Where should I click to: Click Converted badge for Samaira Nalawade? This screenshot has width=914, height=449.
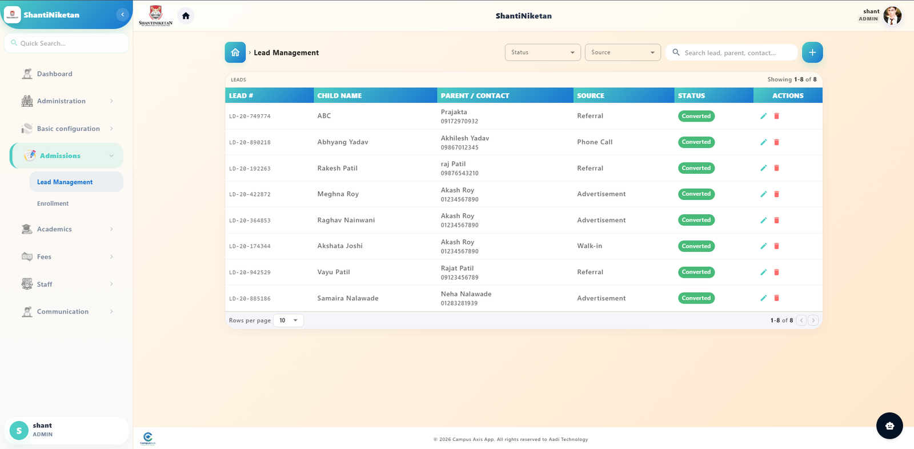(x=696, y=298)
